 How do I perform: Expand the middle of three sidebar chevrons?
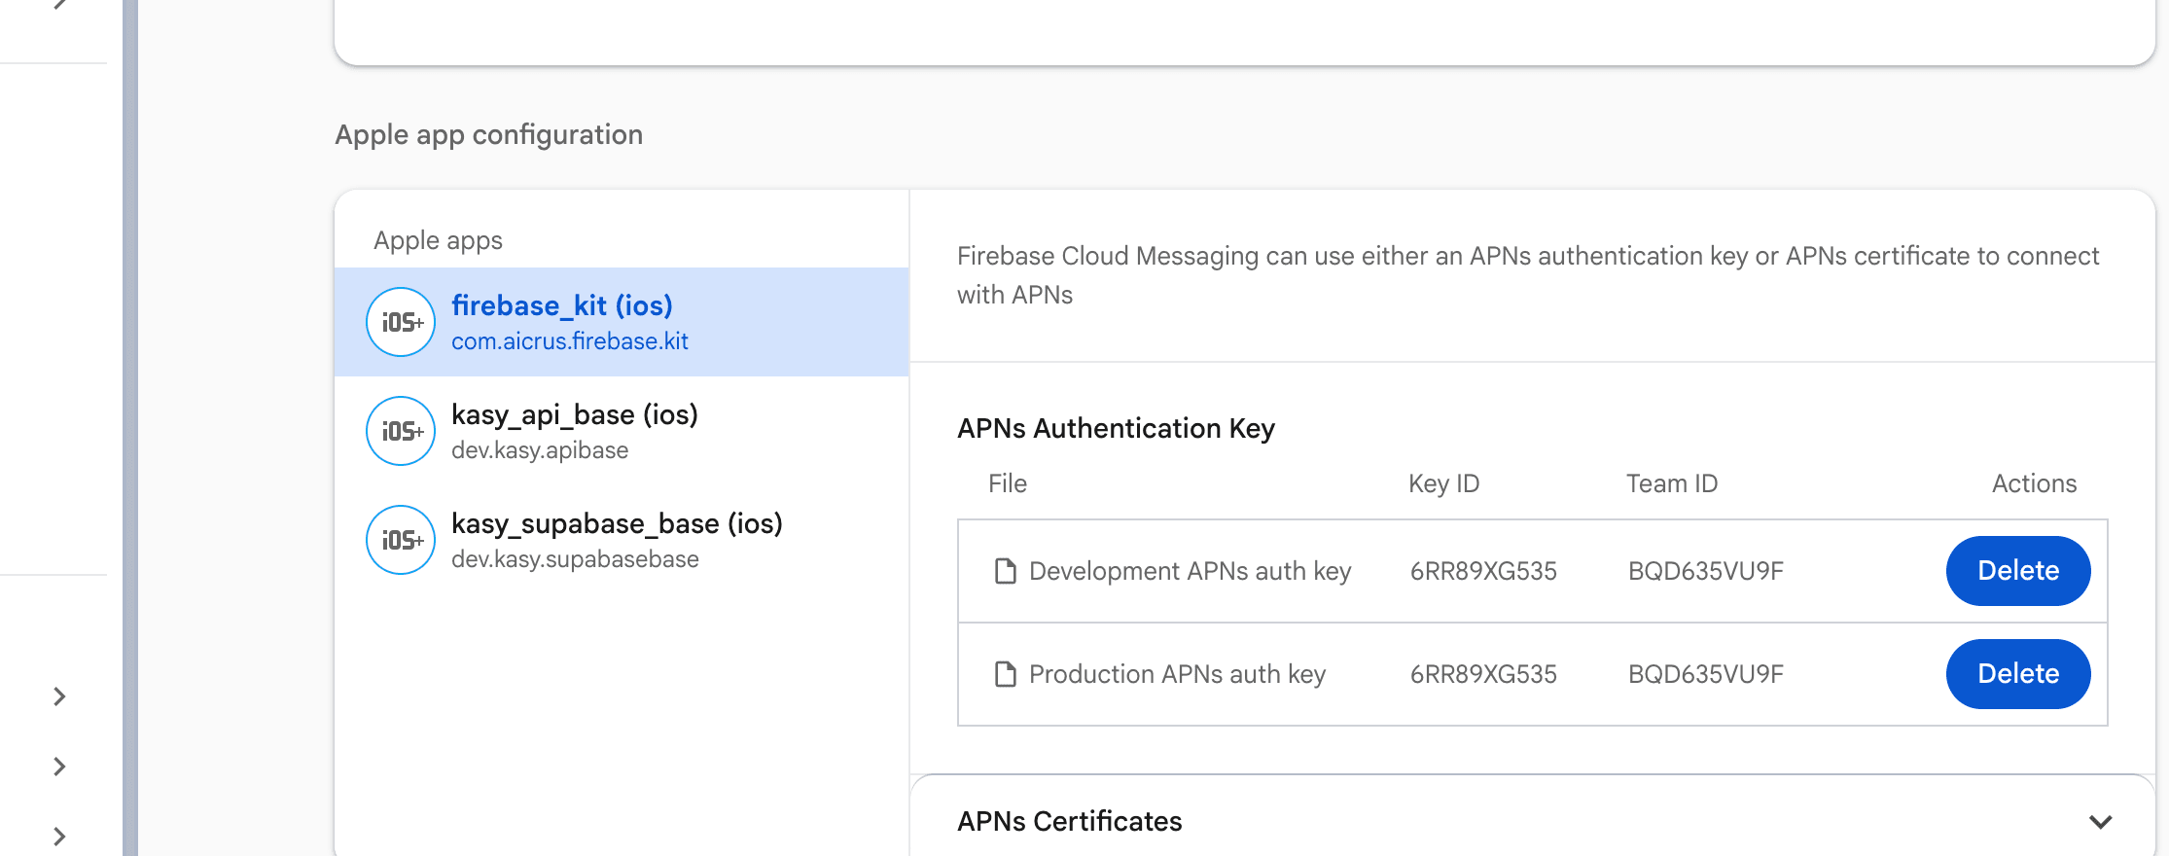coord(59,767)
